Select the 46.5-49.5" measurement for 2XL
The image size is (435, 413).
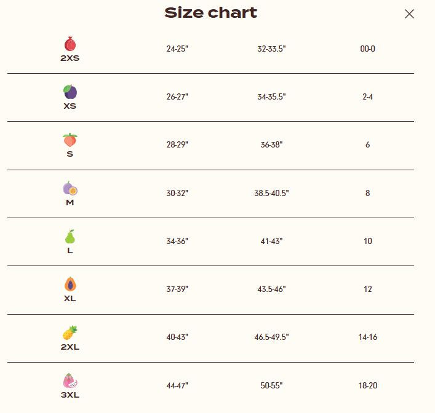[271, 337]
